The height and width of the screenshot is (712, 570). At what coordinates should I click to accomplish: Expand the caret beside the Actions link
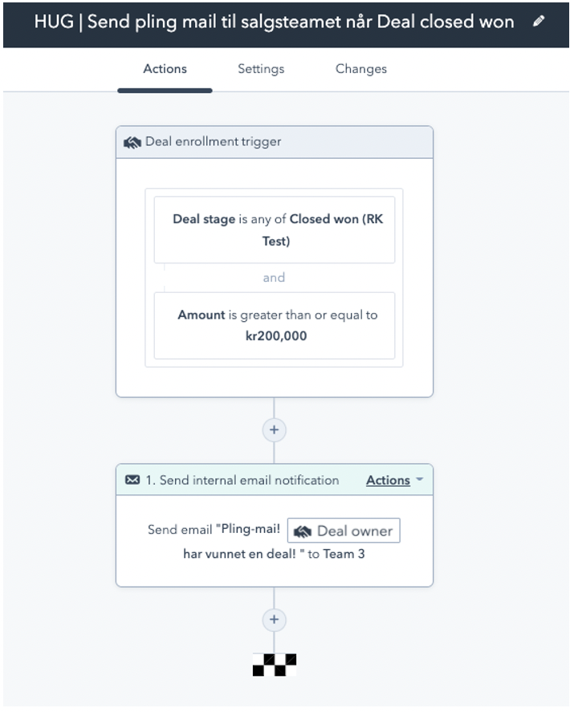[419, 479]
